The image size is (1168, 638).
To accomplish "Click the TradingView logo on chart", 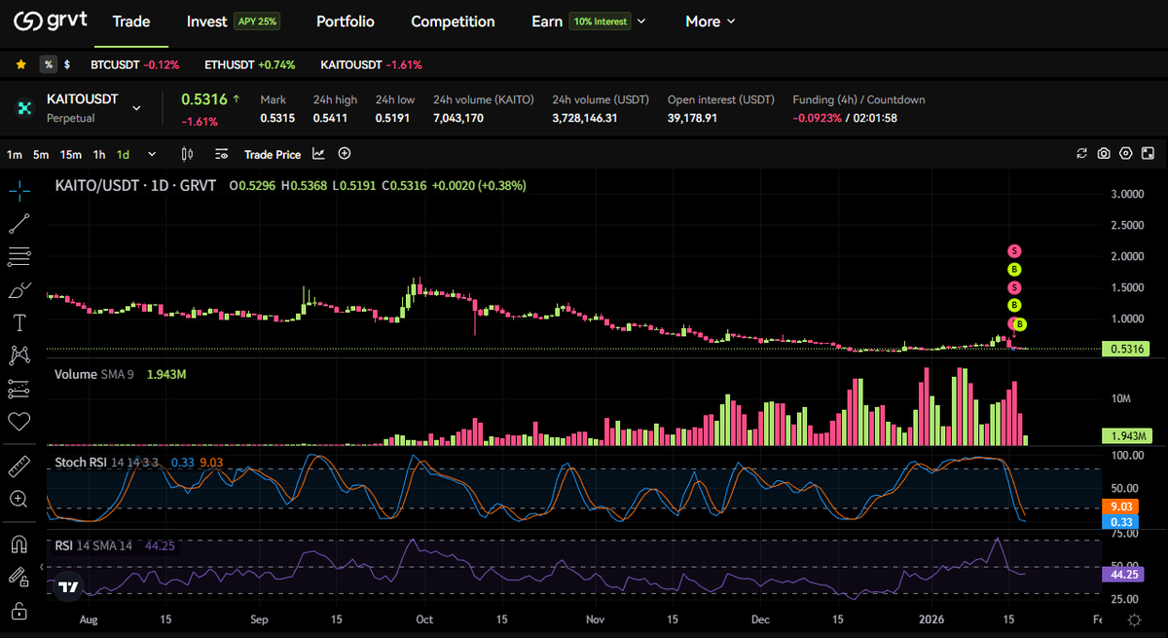I will pos(67,587).
